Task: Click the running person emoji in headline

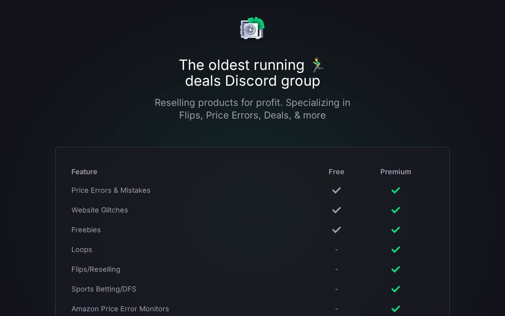Action: (x=317, y=65)
